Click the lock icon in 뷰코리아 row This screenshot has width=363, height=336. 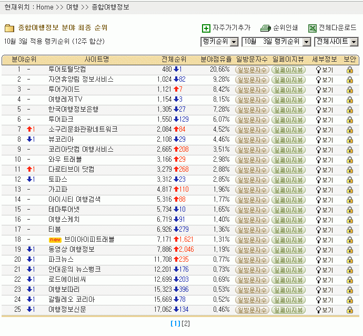349,140
